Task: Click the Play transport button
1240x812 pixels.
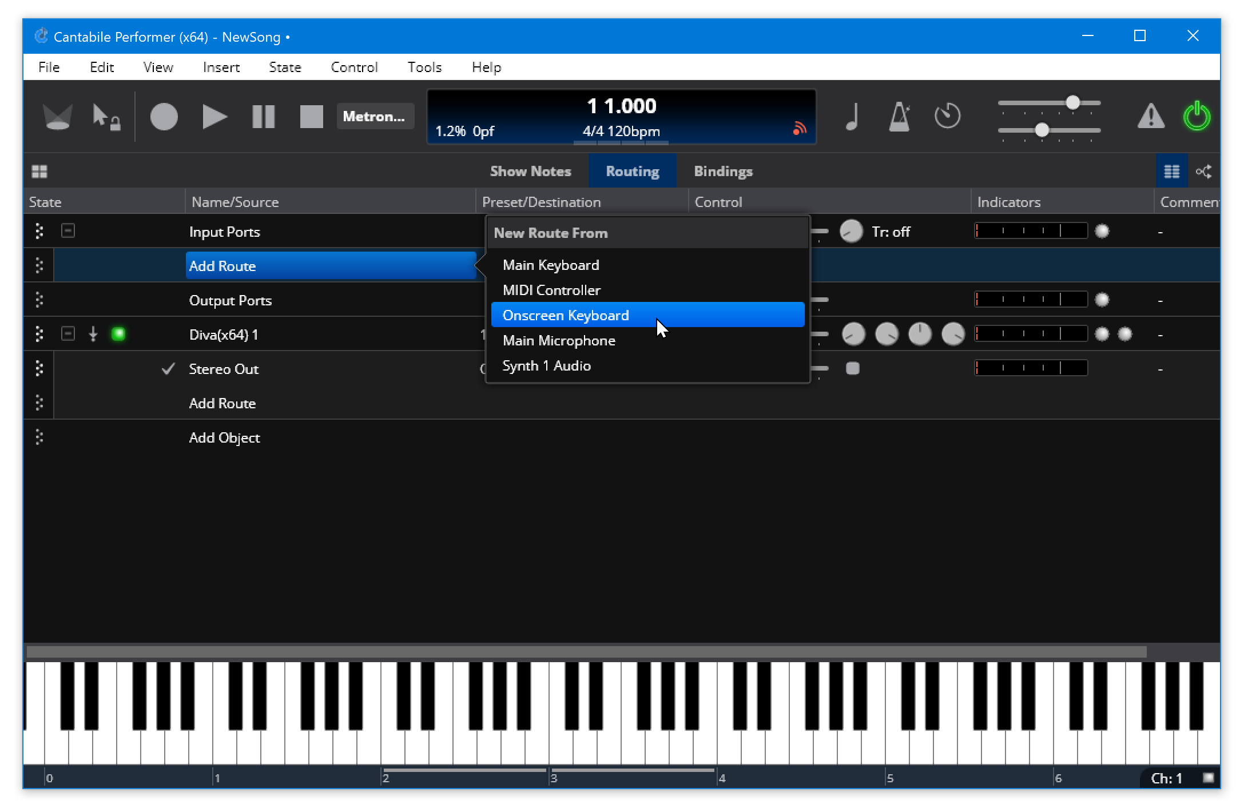Action: tap(214, 117)
